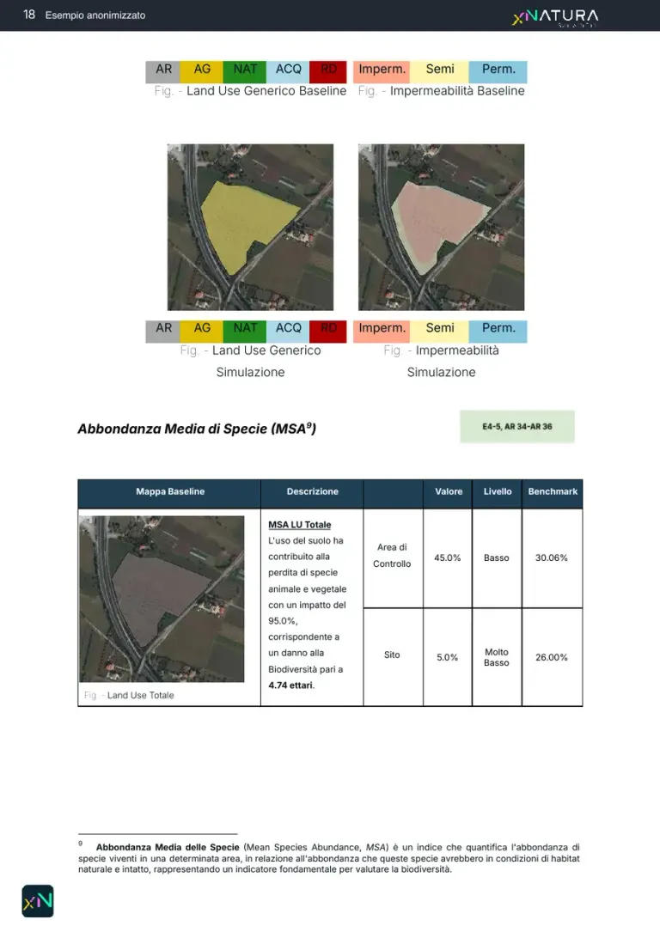Click the underlined 'MSA LU Totale' title

(x=300, y=525)
